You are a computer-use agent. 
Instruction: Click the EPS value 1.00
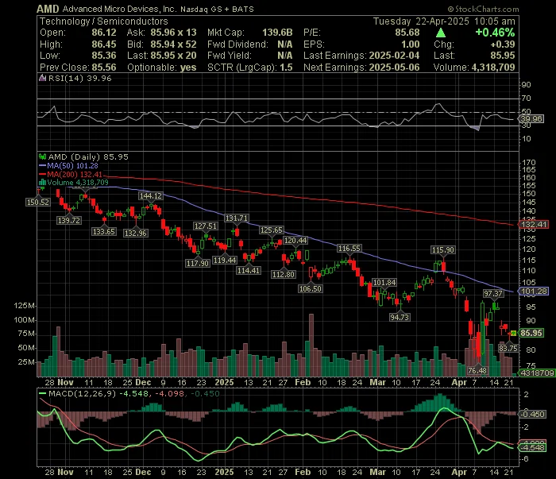tap(411, 44)
